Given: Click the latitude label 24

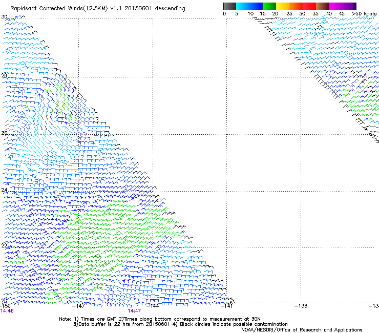Looking at the screenshot, I should [4, 190].
